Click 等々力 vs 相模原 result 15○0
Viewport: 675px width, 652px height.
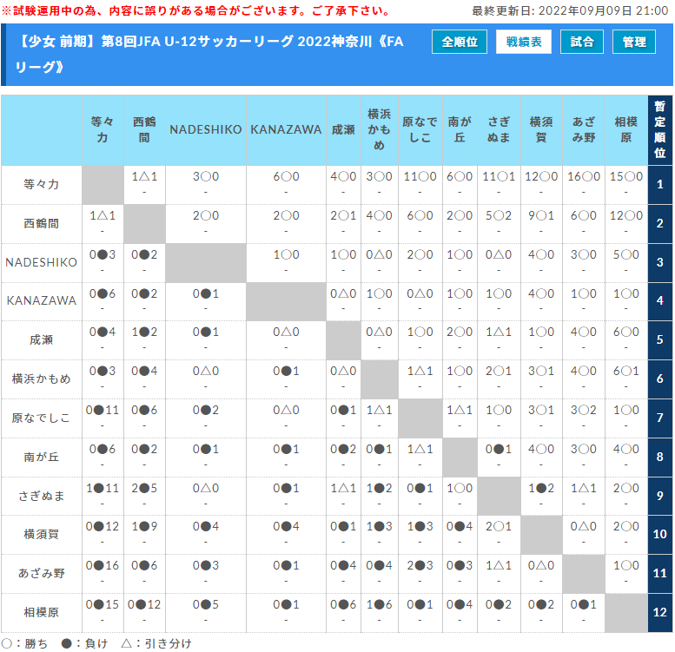click(626, 177)
